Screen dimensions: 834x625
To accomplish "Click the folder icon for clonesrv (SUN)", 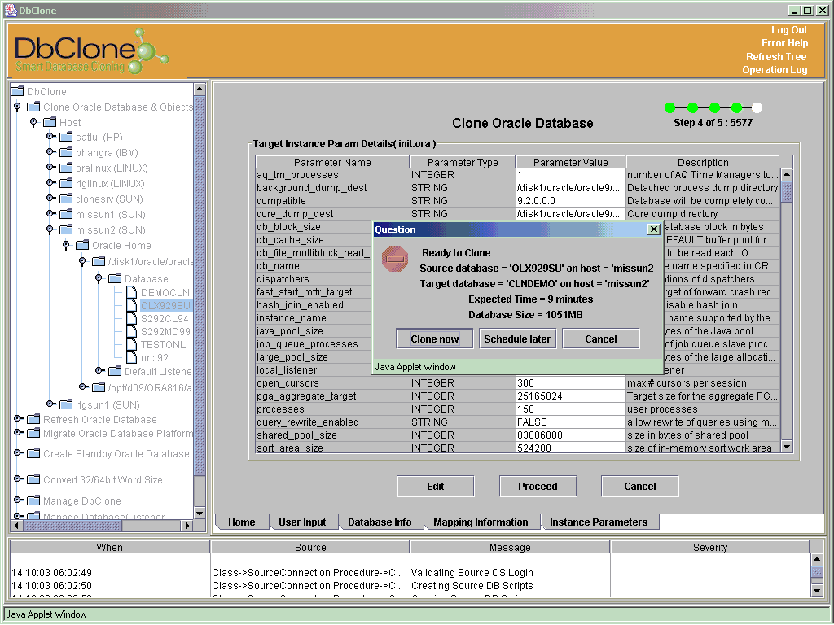I will (66, 199).
